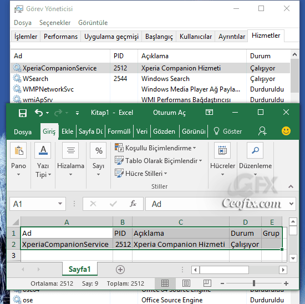Select cell with Xperia Companion Hizmeti in Excel
Image resolution: width=305 pixels, height=304 pixels.
181,244
